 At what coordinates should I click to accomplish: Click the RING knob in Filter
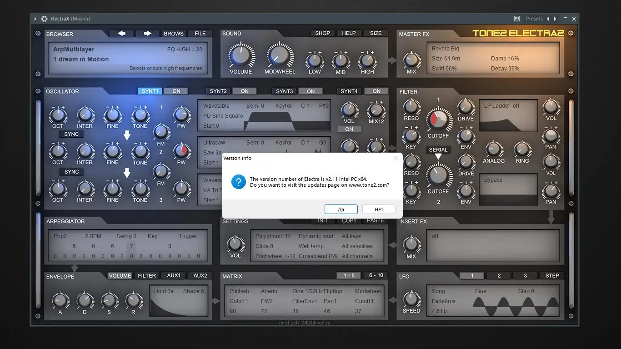[522, 150]
